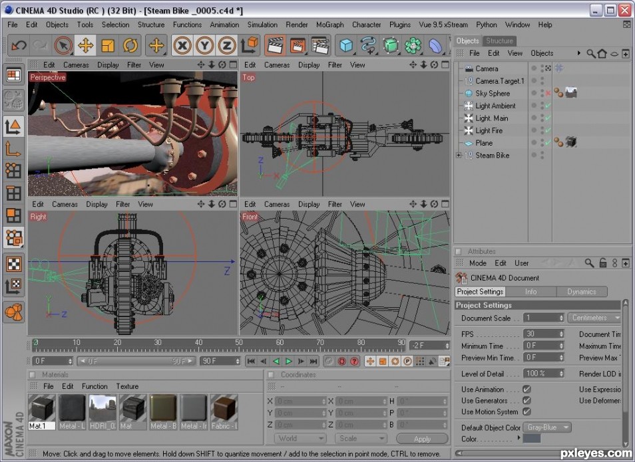Select the Polygons mode sidebar icon
This screenshot has height=462, width=635.
point(13,215)
